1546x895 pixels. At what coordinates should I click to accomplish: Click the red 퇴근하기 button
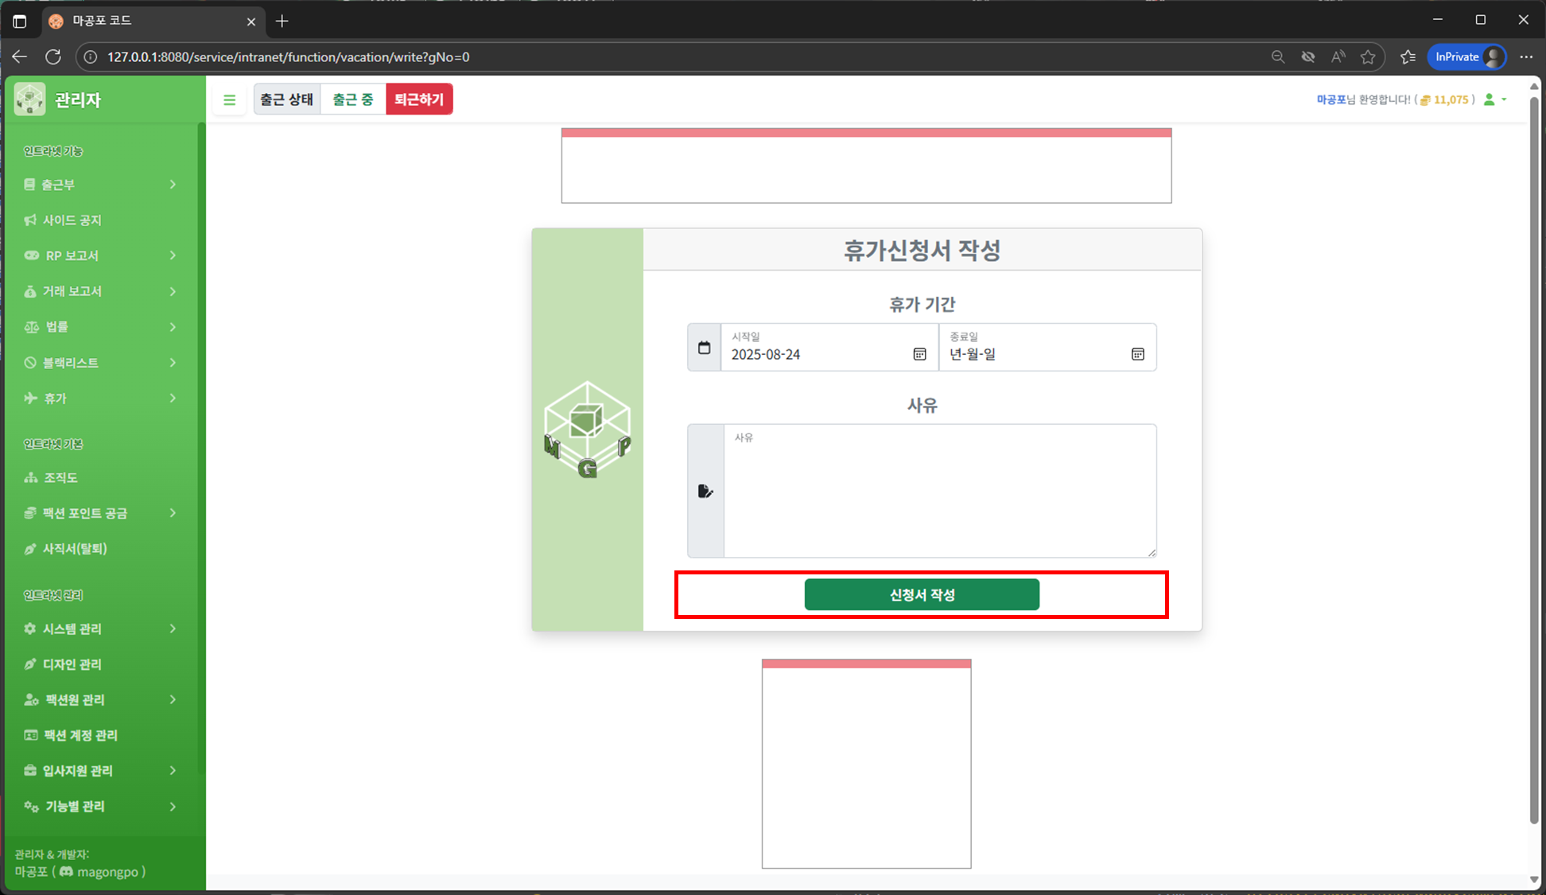coord(419,99)
